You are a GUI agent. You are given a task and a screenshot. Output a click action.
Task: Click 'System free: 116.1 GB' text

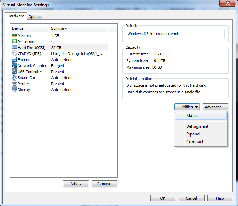(146, 61)
